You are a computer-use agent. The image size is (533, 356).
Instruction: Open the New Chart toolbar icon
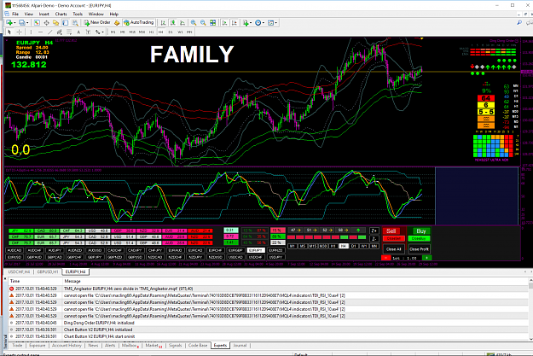point(9,22)
